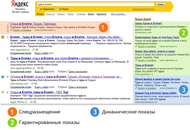
Task: Switch to Новости tab
Action: coord(50,14)
